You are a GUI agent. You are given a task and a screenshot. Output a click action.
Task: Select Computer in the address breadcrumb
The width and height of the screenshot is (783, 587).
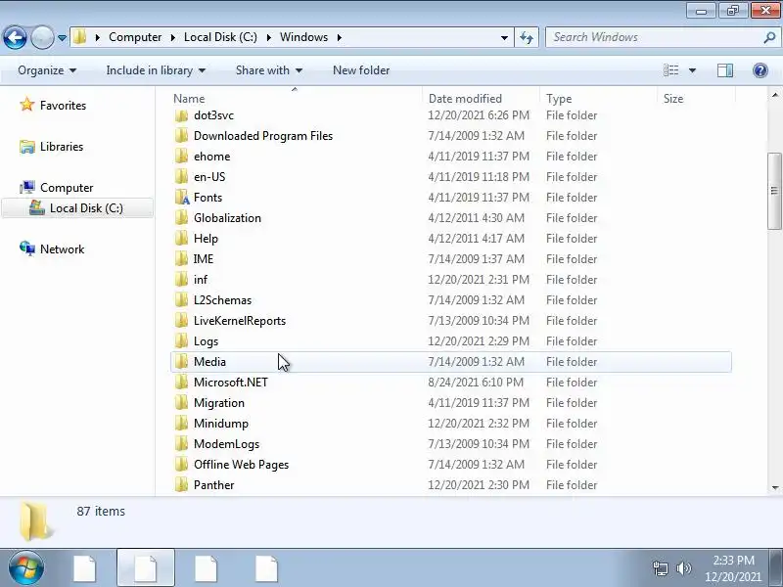(x=135, y=37)
